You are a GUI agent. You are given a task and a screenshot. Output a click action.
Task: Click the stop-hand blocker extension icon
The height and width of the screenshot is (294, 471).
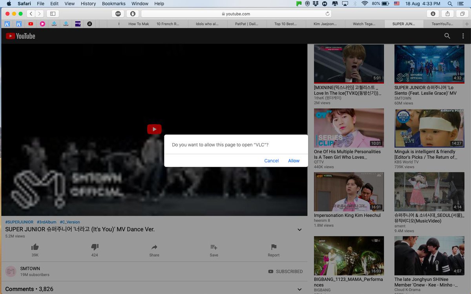133,14
